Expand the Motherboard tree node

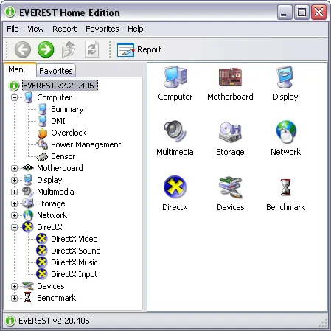tap(14, 168)
